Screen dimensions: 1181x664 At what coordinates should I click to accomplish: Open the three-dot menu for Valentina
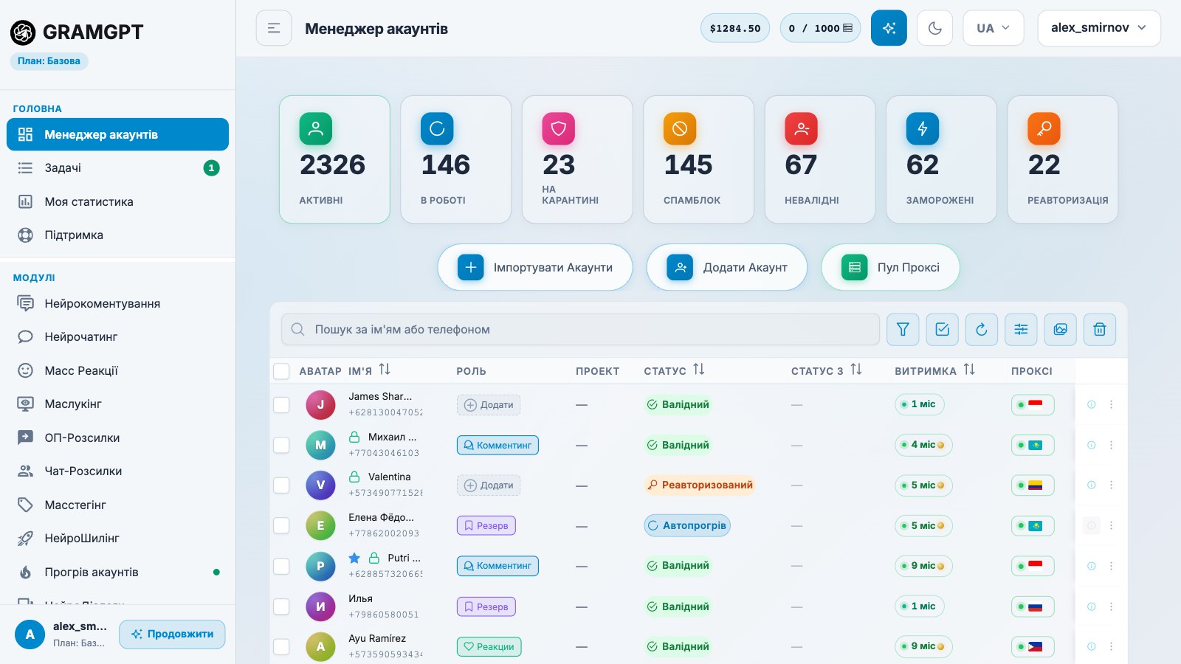point(1111,485)
